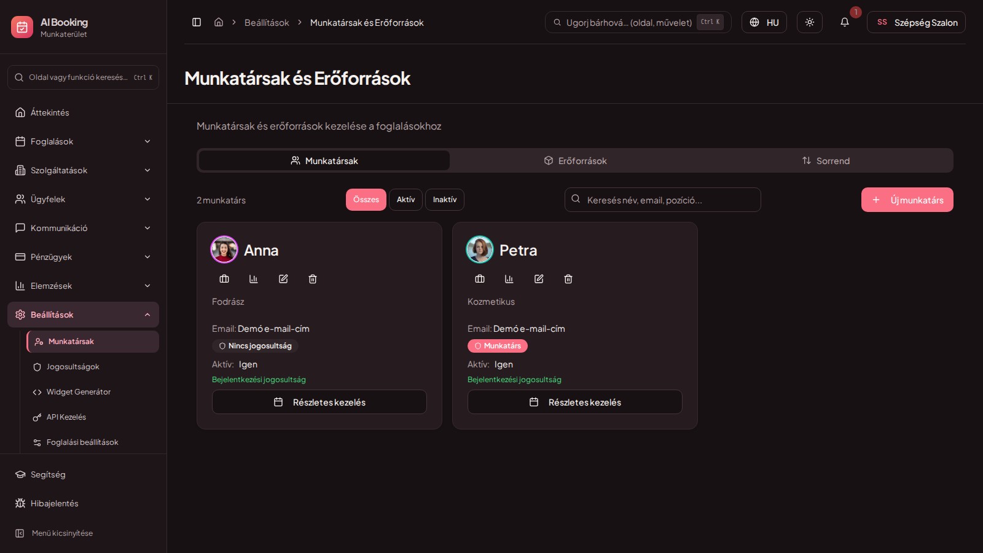This screenshot has width=983, height=553.
Task: Select Inaktív filter
Action: point(445,200)
